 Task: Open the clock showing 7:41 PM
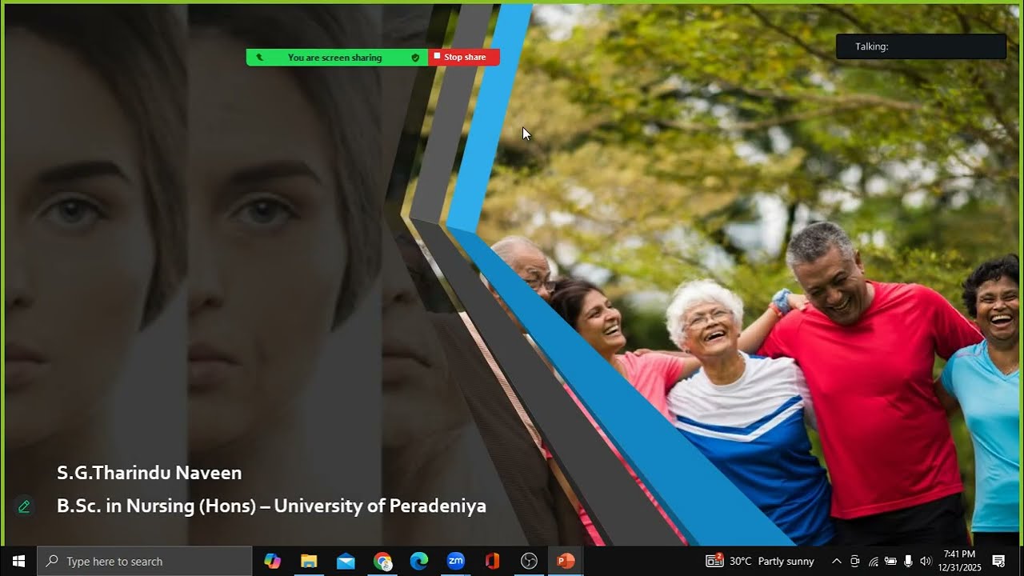pyautogui.click(x=959, y=561)
